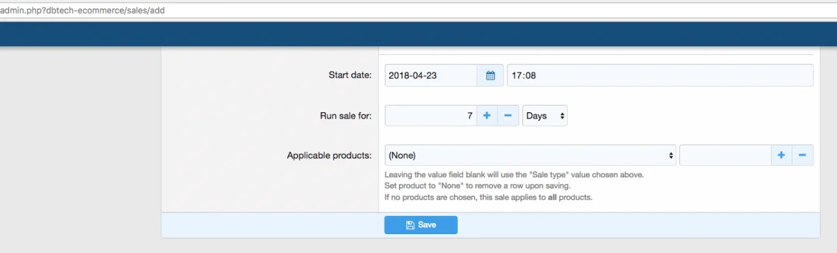The height and width of the screenshot is (253, 837).
Task: Open the Start date calendar picker icon
Action: click(x=490, y=76)
